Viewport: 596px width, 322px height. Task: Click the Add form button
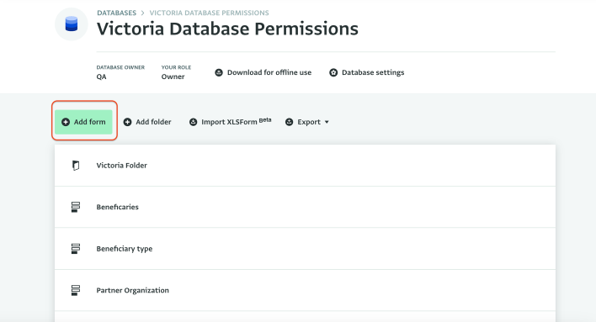(x=83, y=122)
